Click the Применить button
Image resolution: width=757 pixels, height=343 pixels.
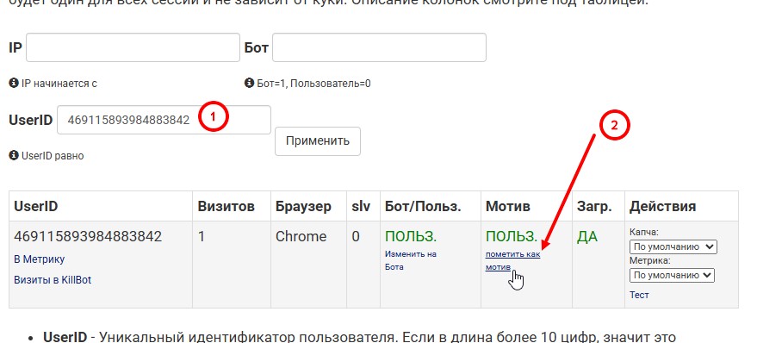(318, 141)
